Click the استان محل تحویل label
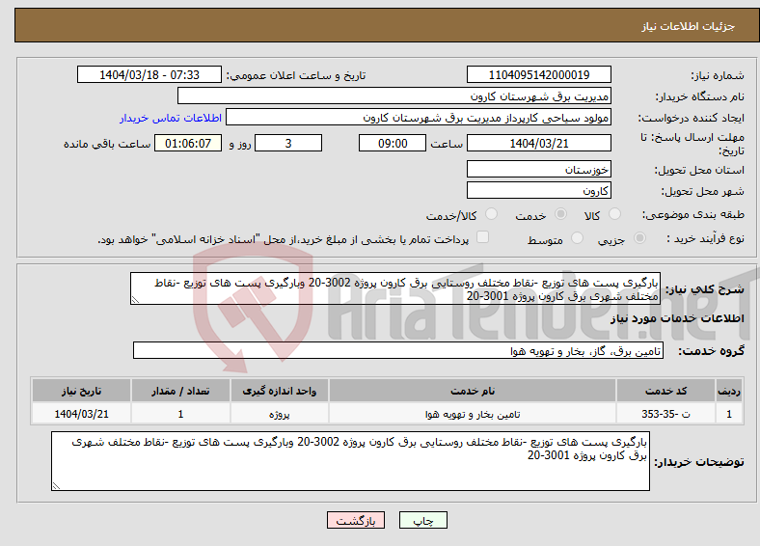Image resolution: width=760 pixels, height=546 pixels. tap(699, 170)
